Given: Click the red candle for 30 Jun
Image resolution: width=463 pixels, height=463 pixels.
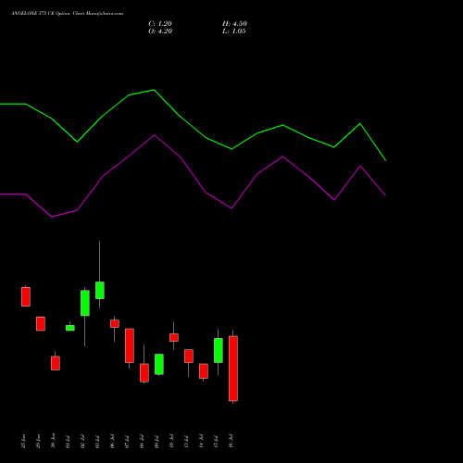Looking at the screenshot, I should point(56,363).
